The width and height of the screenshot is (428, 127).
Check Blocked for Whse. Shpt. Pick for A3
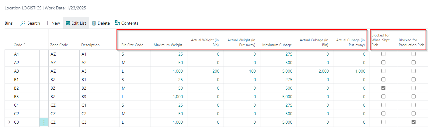(x=383, y=71)
